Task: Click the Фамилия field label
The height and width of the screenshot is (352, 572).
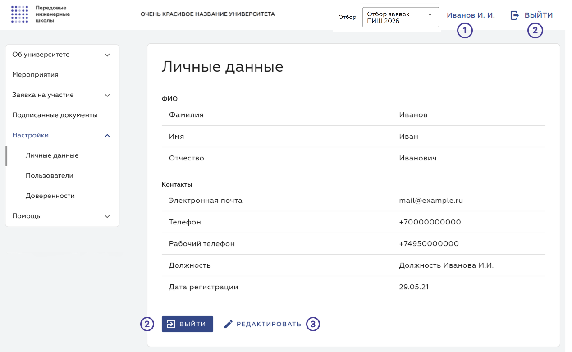Action: 186,115
